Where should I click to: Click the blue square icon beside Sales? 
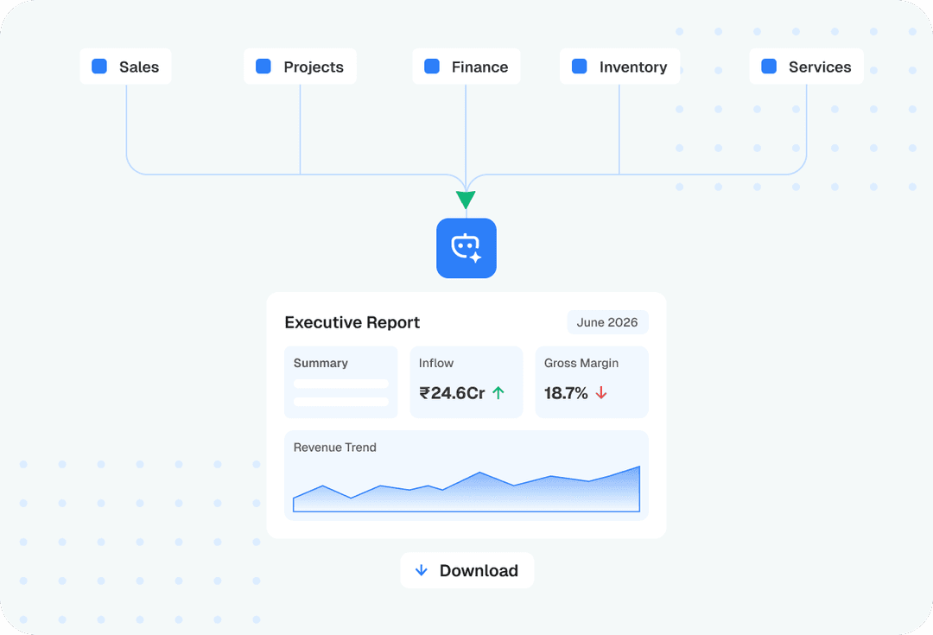pyautogui.click(x=99, y=66)
